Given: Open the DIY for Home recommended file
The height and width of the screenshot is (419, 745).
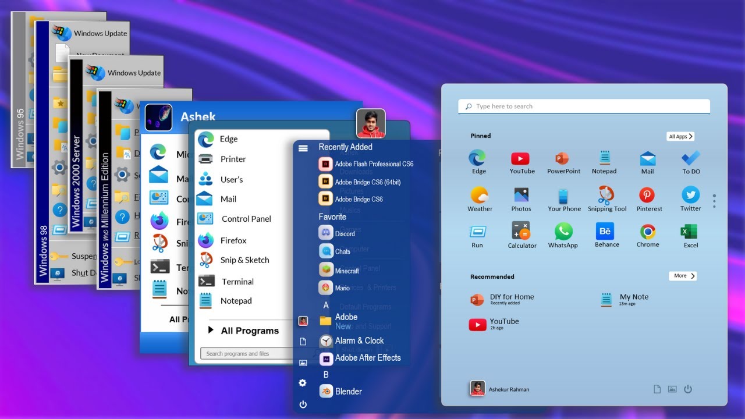Looking at the screenshot, I should (x=502, y=299).
